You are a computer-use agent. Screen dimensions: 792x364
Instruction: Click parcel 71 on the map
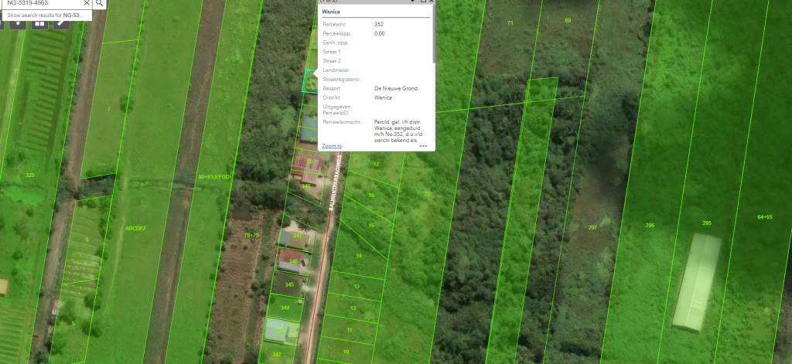pyautogui.click(x=510, y=23)
